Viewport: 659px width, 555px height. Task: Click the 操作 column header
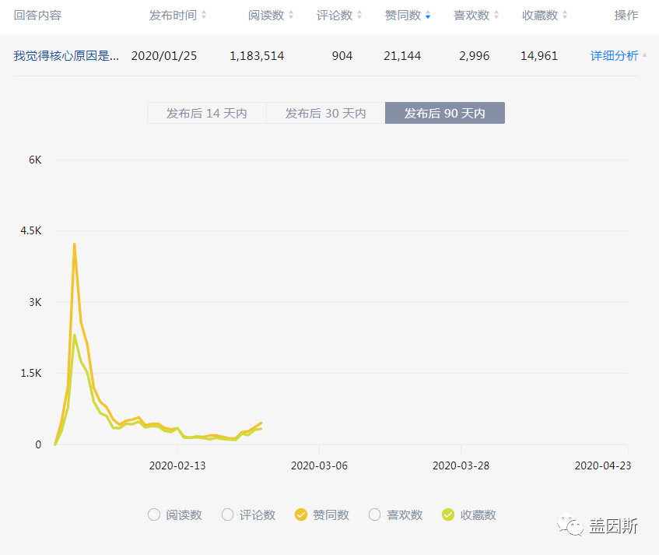click(626, 15)
